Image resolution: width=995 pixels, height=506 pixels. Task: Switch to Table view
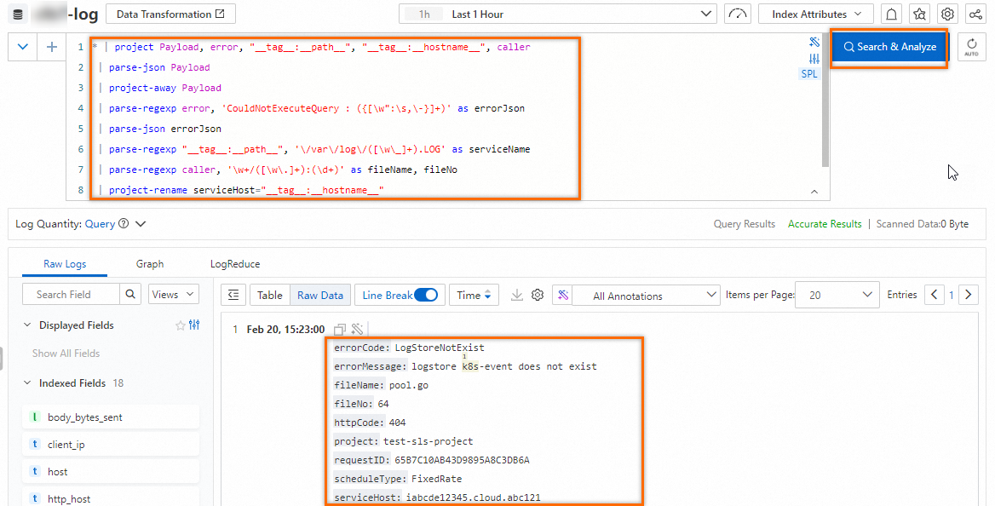[x=270, y=295]
